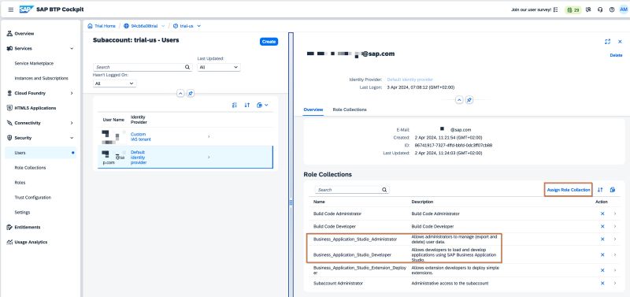
Task: Click the search magnifier in Users search
Action: click(x=187, y=67)
